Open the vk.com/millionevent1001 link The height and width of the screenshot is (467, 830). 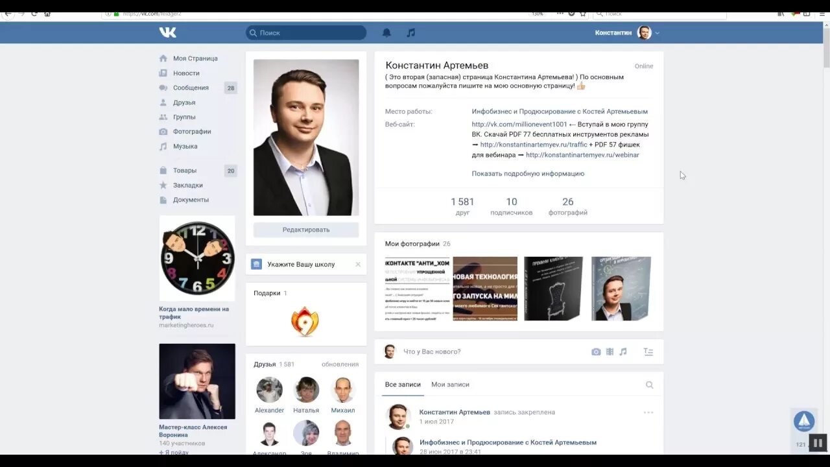tap(519, 124)
